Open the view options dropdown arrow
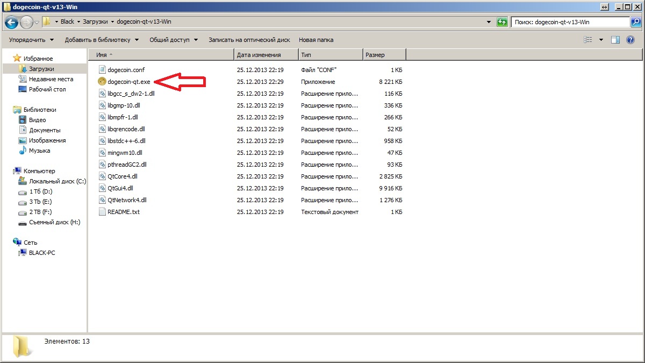This screenshot has width=645, height=363. click(x=601, y=40)
